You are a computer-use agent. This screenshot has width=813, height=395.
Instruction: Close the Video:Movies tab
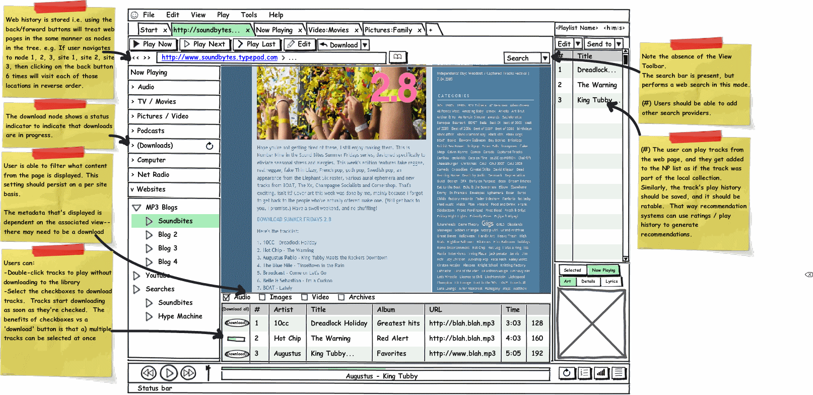[x=357, y=30]
